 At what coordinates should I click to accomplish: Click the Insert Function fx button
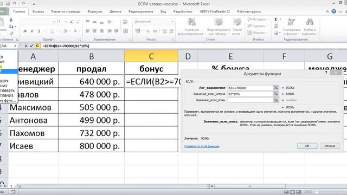coord(37,45)
